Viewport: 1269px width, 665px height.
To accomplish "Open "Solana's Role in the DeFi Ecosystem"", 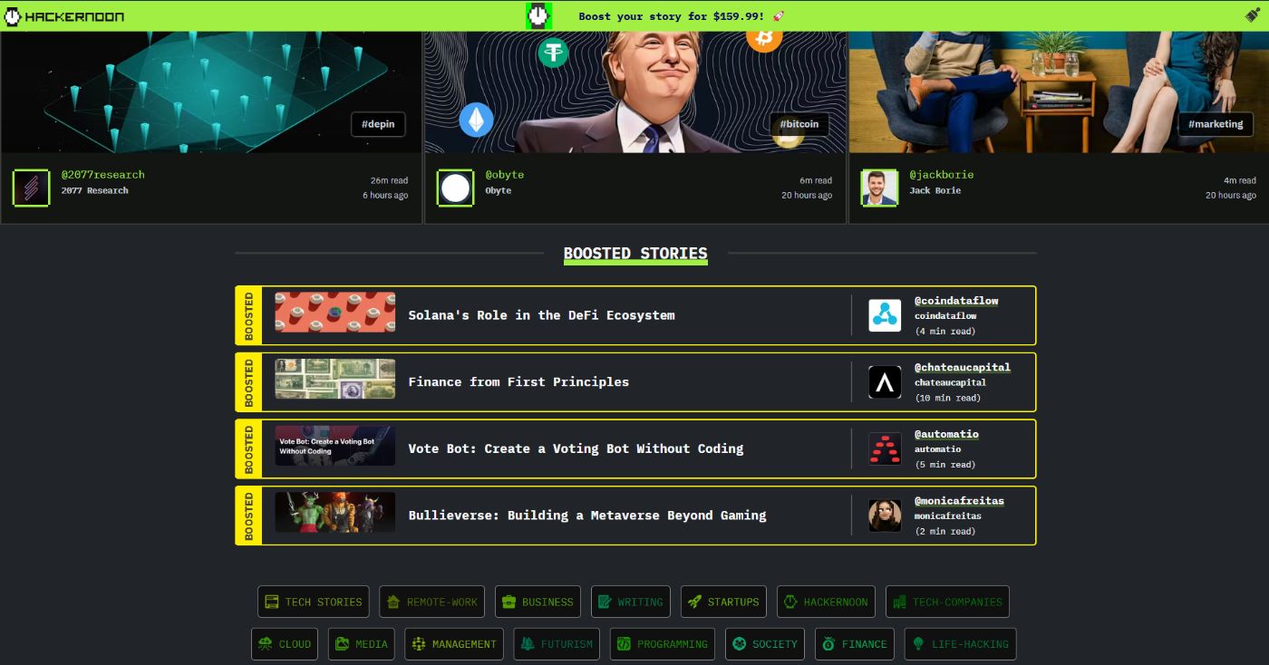I will pos(541,315).
